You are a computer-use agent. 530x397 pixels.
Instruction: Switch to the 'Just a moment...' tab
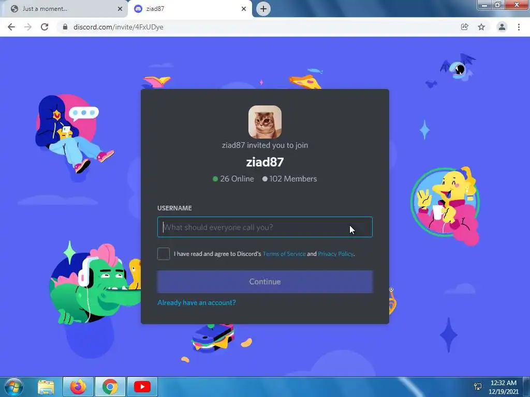tap(64, 9)
